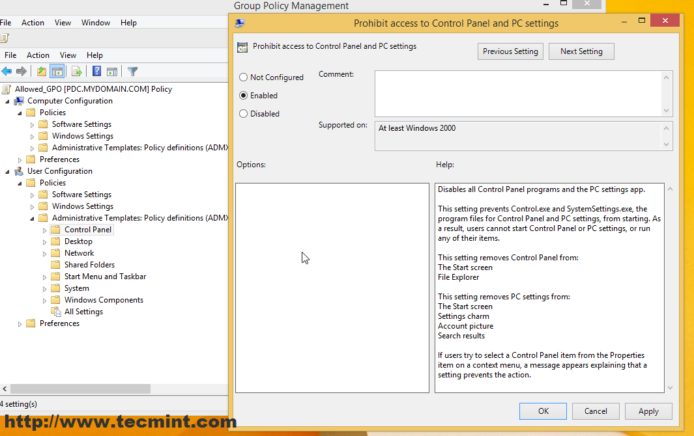The image size is (694, 436).
Task: Expand the Preferences node under Computer Configuration
Action: [x=19, y=159]
